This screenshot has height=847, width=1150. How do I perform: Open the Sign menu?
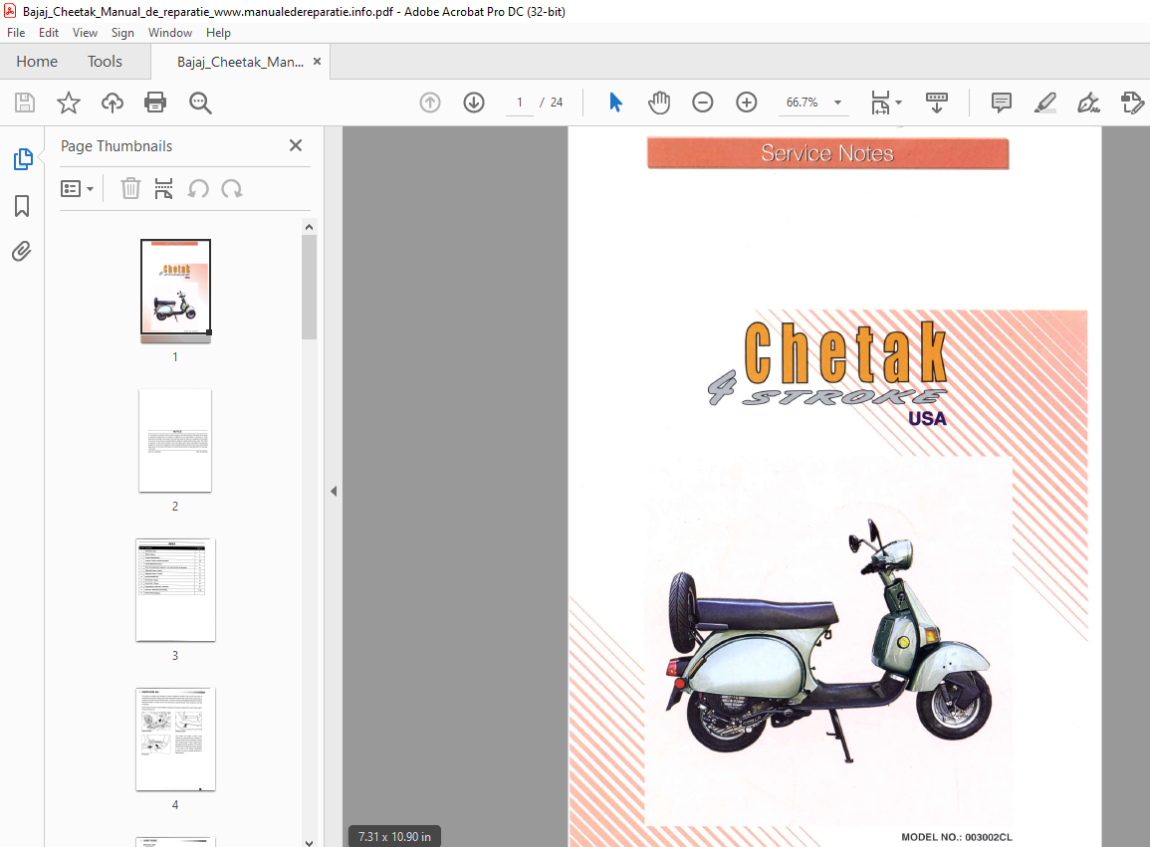click(x=122, y=32)
